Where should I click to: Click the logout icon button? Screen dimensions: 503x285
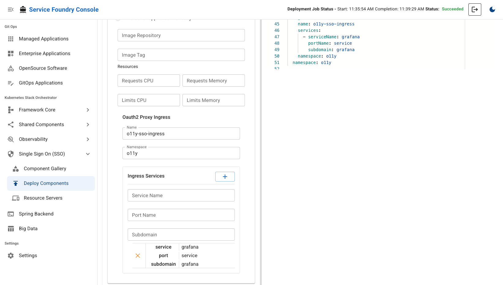[x=475, y=9]
